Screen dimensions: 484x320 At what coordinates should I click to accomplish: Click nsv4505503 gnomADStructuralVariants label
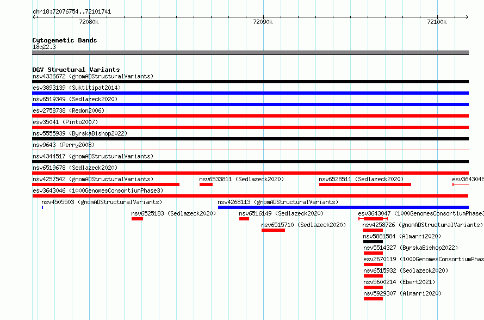coord(102,202)
